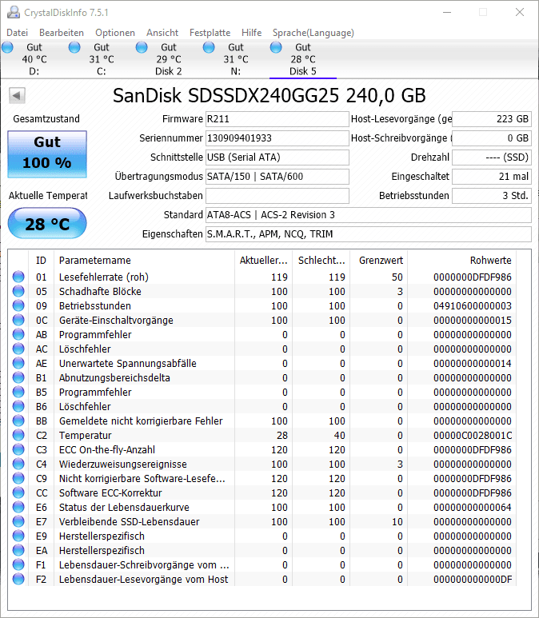Open the Hilfe menu
This screenshot has width=539, height=618.
coord(252,33)
